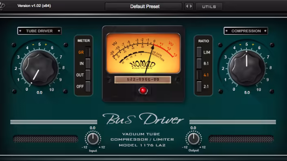Image resolution: width=287 pixels, height=161 pixels.
Task: Click the METER panel heading
Action: [x=84, y=41]
